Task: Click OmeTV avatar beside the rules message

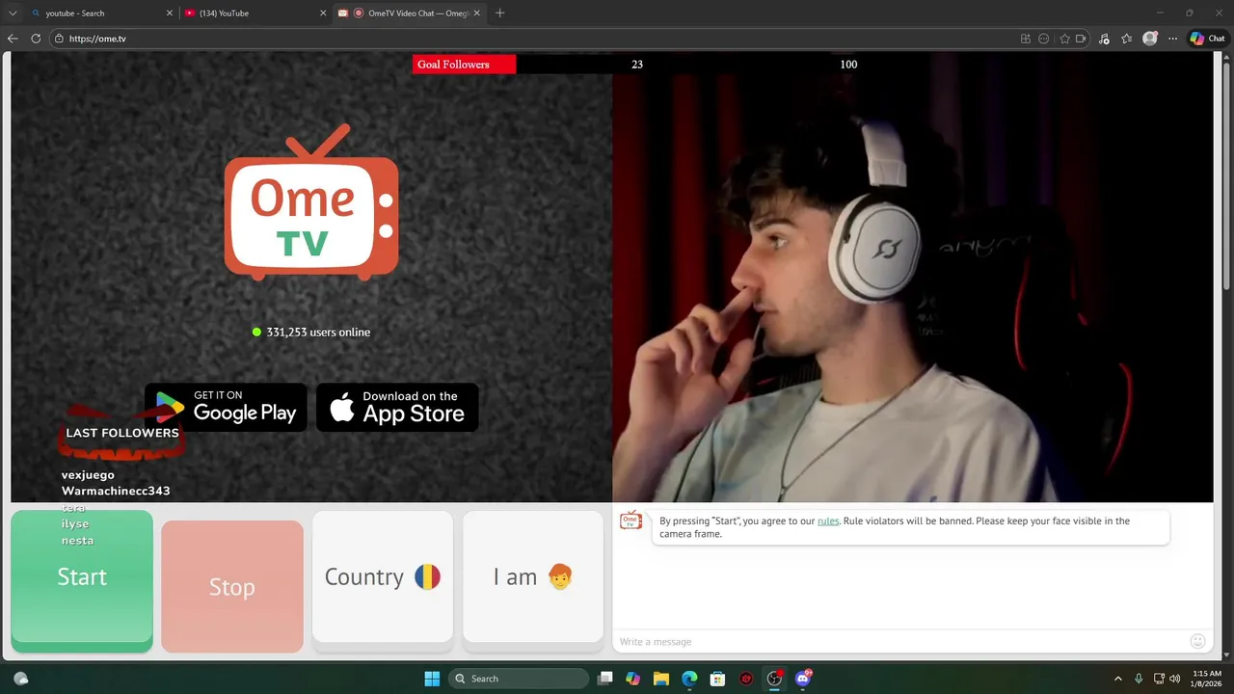Action: [630, 520]
